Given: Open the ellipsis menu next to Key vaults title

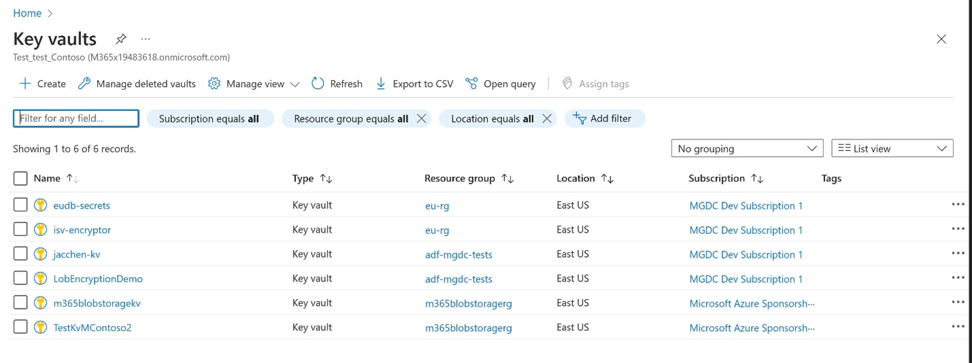Looking at the screenshot, I should click(x=145, y=39).
